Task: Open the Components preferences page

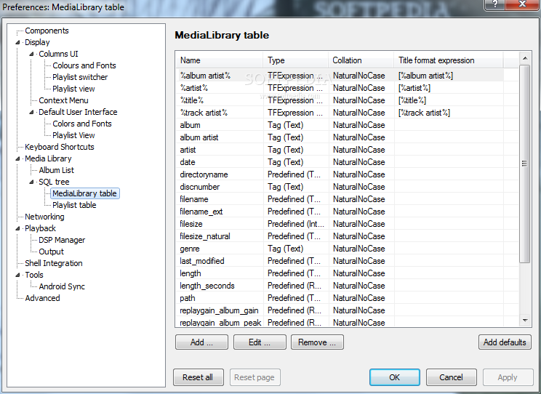Action: [47, 31]
